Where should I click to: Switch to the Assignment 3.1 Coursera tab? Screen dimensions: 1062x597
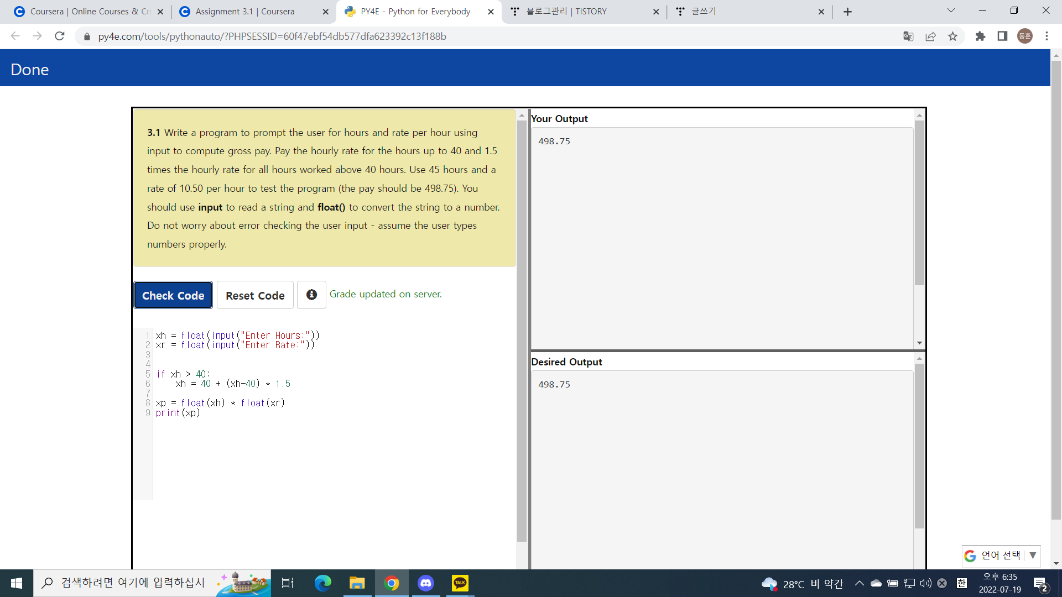(245, 12)
